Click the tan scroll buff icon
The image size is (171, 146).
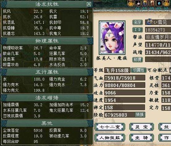(152, 3)
